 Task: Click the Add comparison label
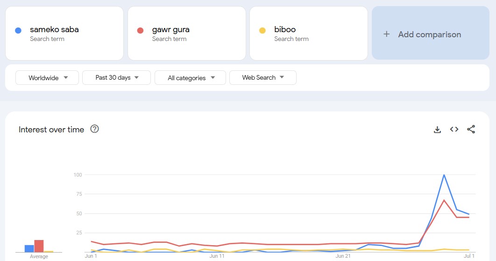429,34
